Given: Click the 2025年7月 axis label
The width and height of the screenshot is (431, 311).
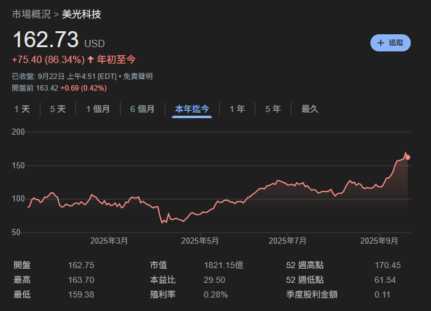Looking at the screenshot, I should coord(288,241).
